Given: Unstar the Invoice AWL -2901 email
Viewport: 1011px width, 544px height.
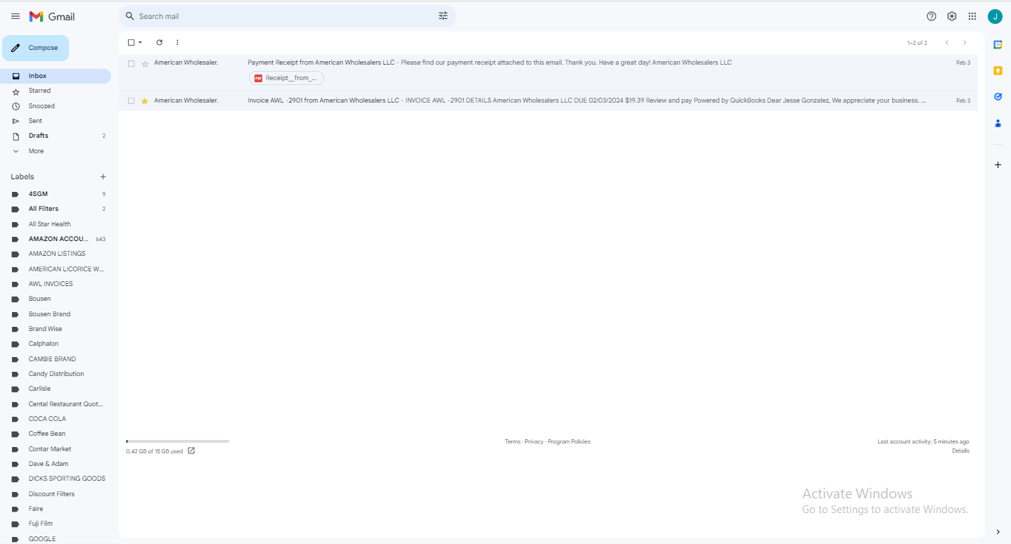Looking at the screenshot, I should tap(145, 101).
